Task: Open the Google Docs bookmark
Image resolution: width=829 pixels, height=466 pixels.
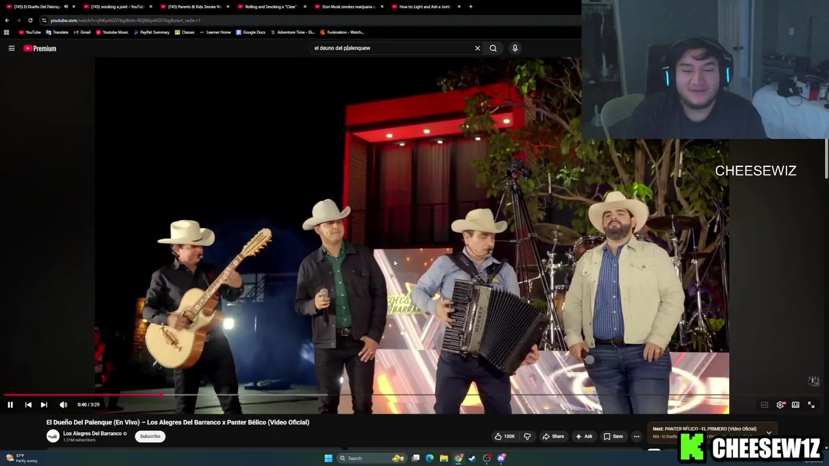Action: click(251, 32)
